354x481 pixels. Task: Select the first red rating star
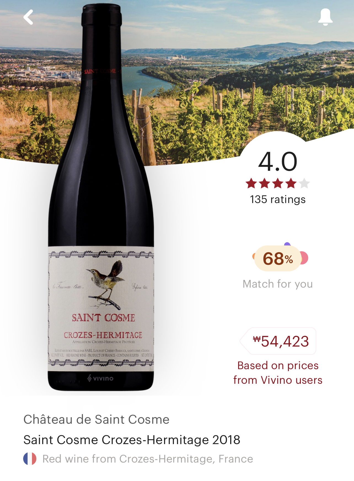[x=251, y=183]
